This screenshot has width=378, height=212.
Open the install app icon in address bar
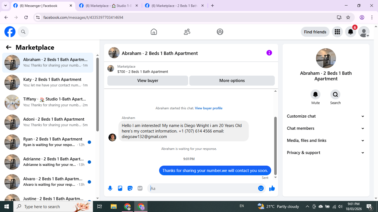click(x=339, y=17)
